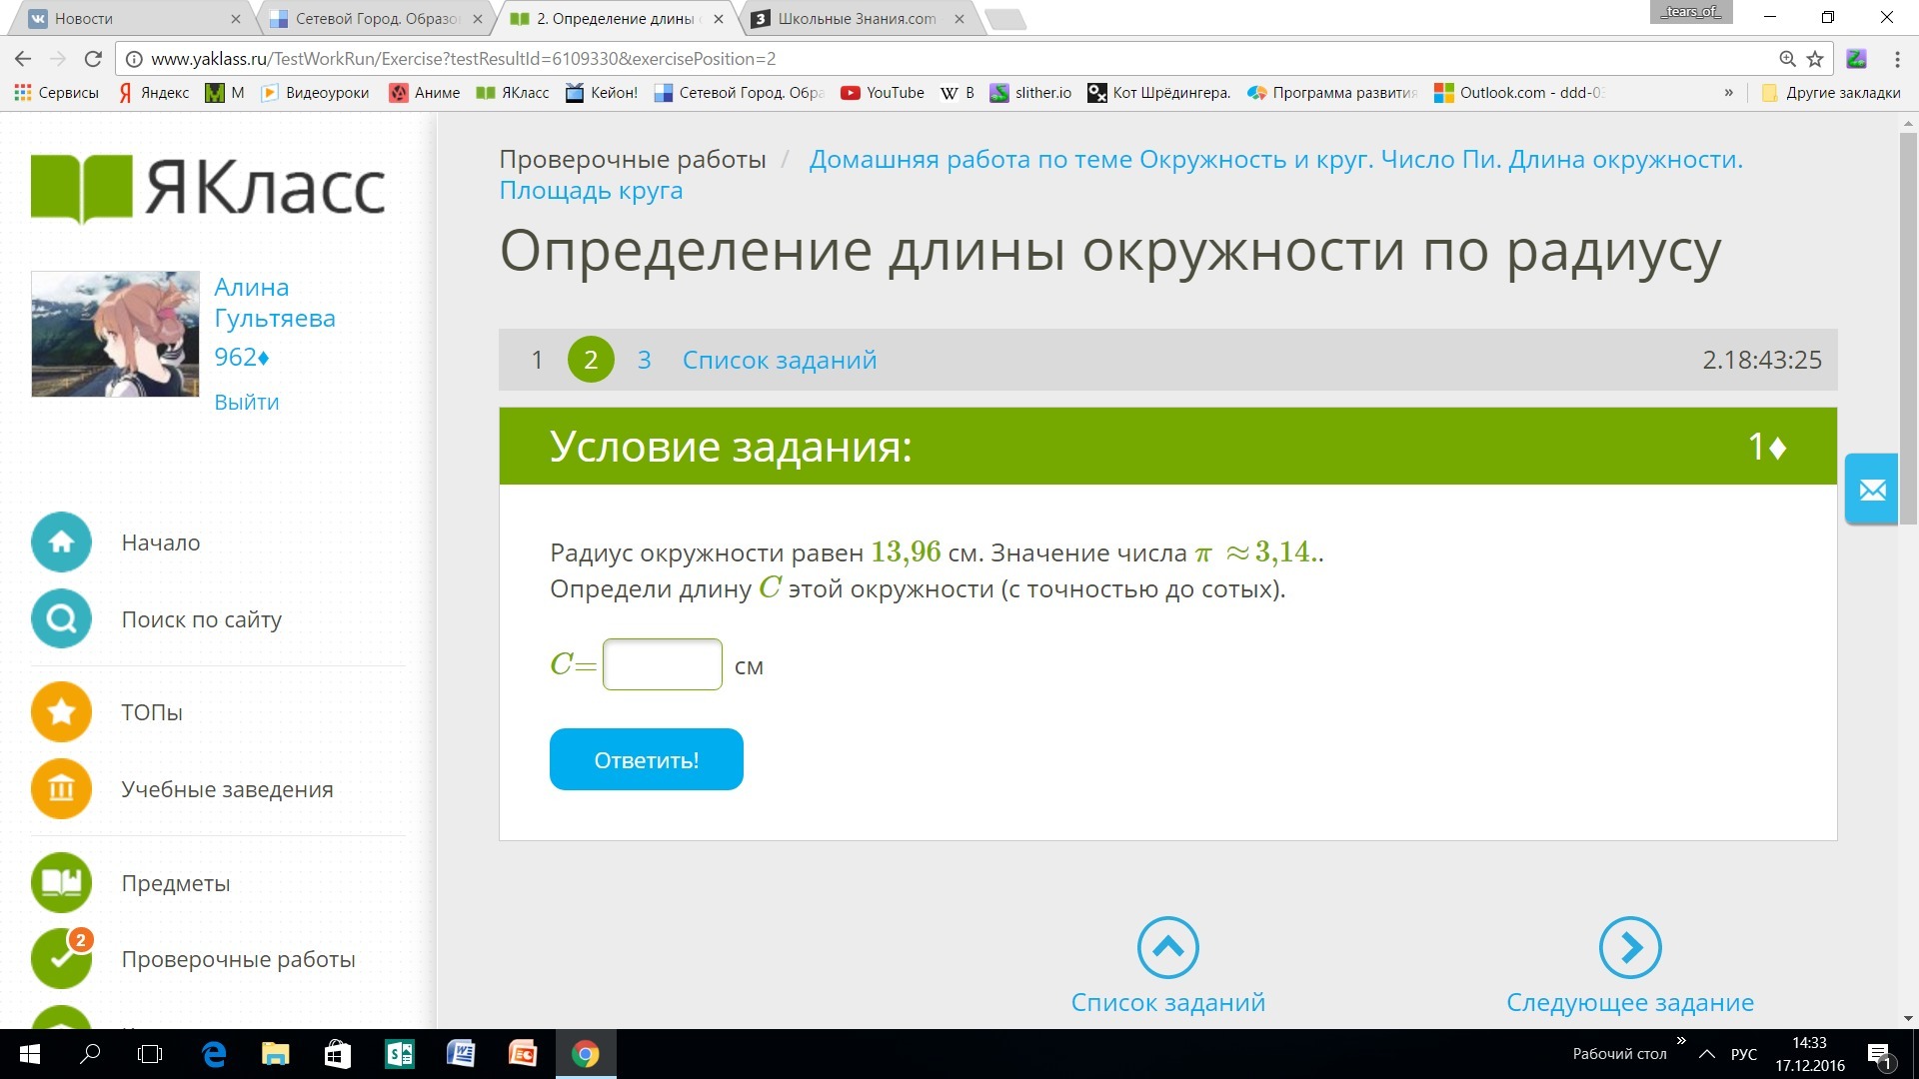This screenshot has width=1919, height=1079.
Task: Switch to the Новости tab
Action: 120,19
